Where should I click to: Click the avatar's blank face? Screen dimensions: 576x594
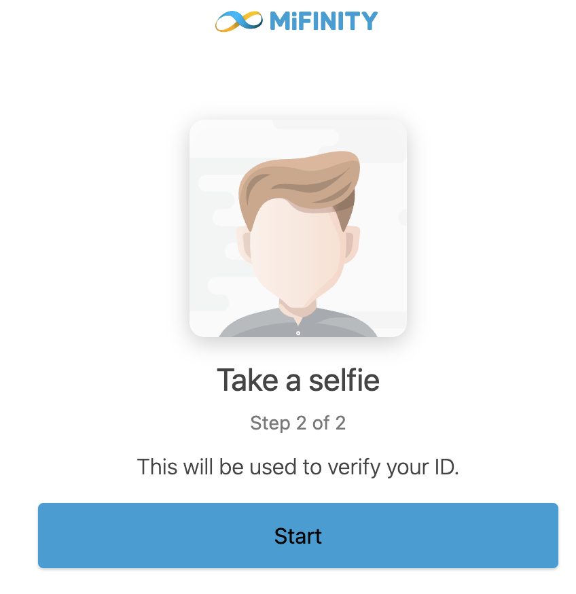[298, 251]
